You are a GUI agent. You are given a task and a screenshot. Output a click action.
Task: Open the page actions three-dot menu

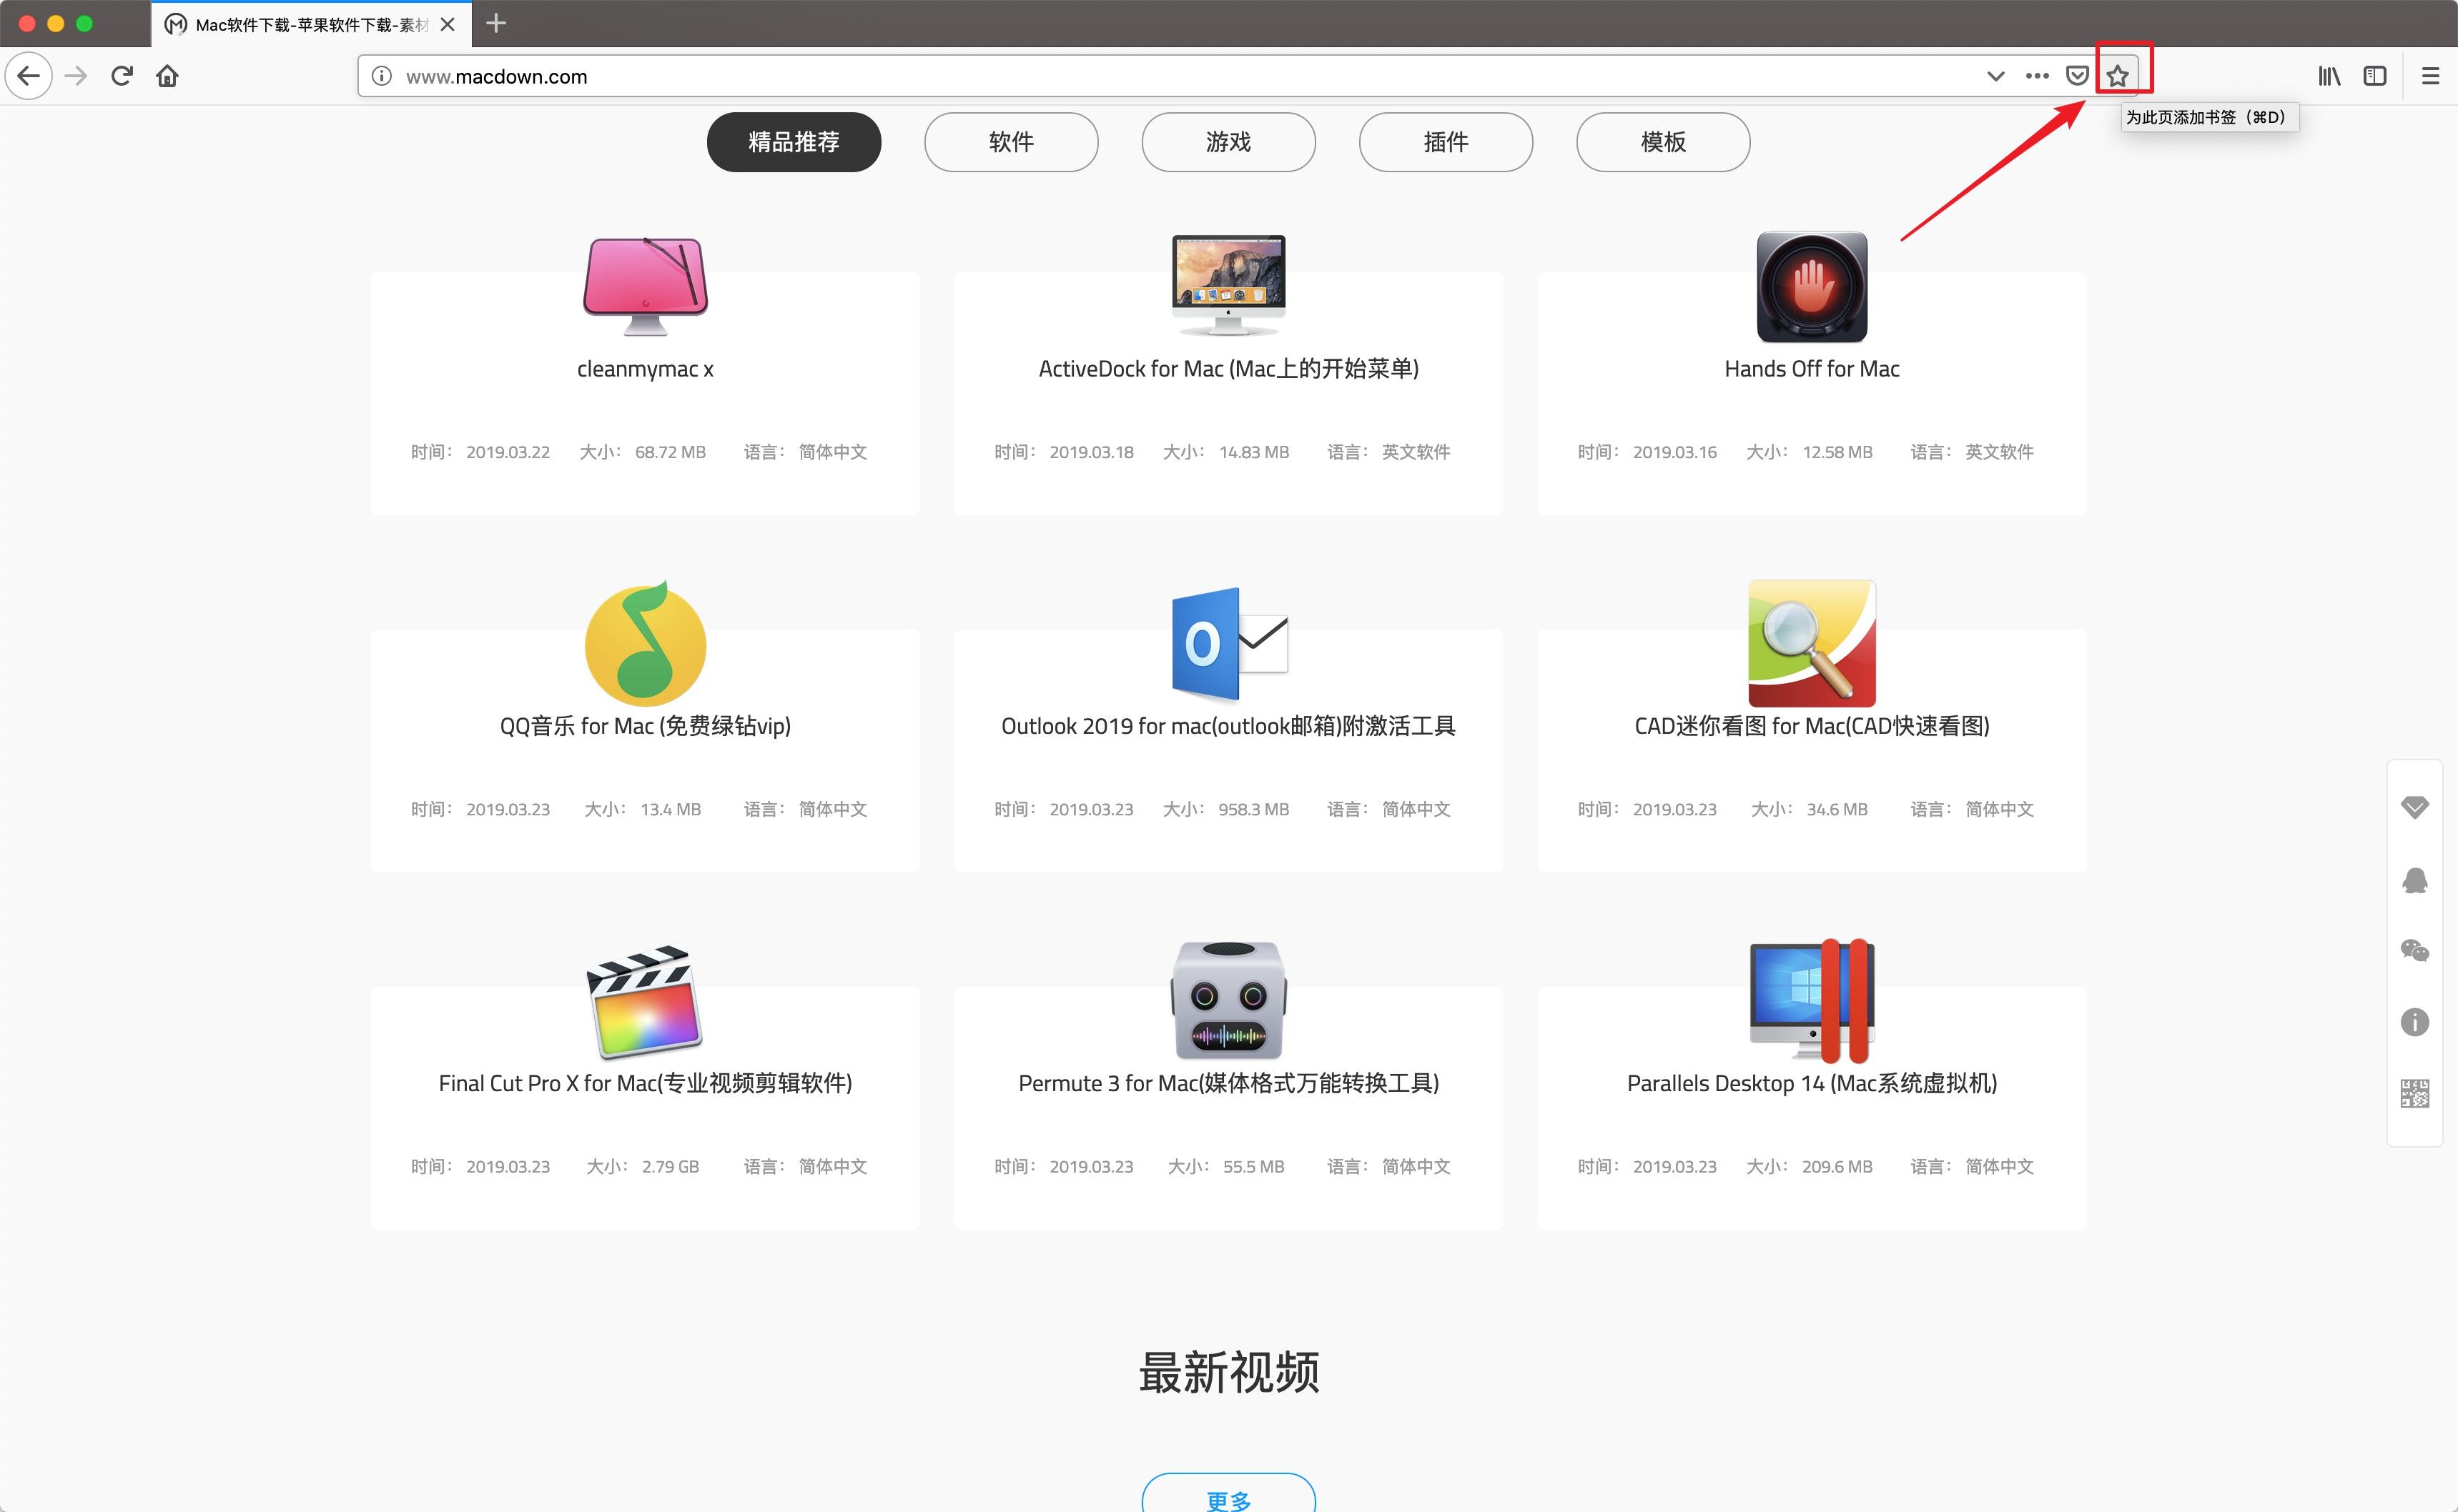[x=2037, y=76]
